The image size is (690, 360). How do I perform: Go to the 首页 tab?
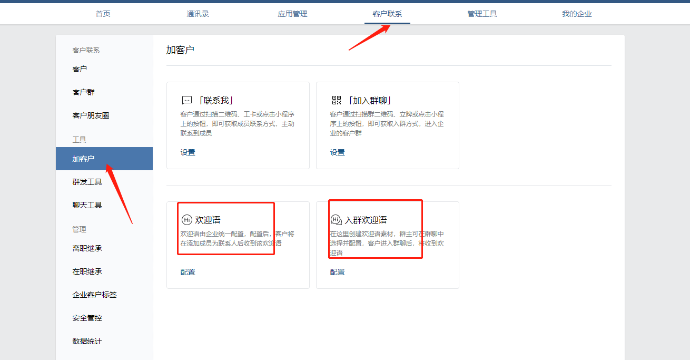pos(103,14)
